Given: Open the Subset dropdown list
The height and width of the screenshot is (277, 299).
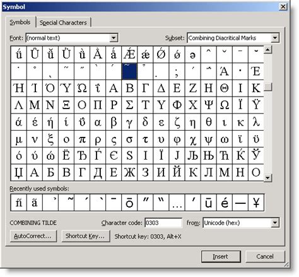Looking at the screenshot, I should [x=275, y=38].
